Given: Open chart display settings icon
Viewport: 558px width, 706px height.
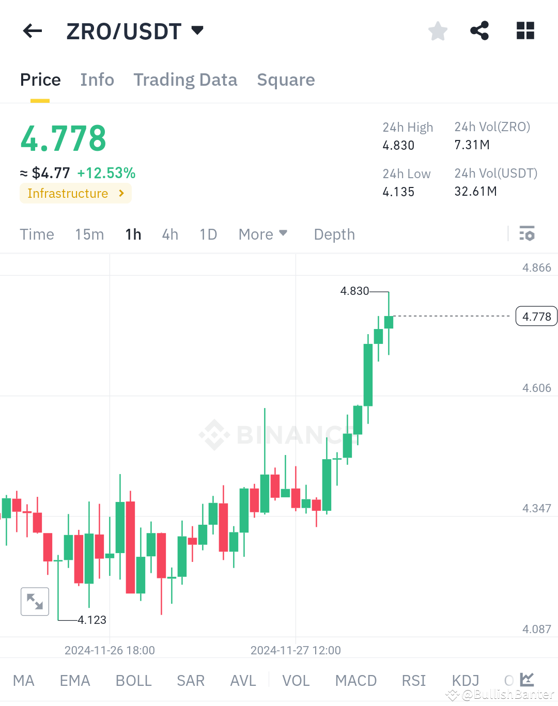Looking at the screenshot, I should point(528,234).
